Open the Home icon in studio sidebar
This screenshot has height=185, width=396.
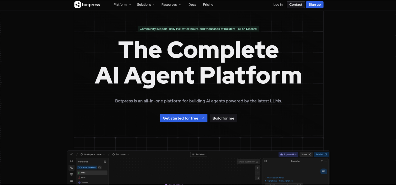pyautogui.click(x=72, y=161)
